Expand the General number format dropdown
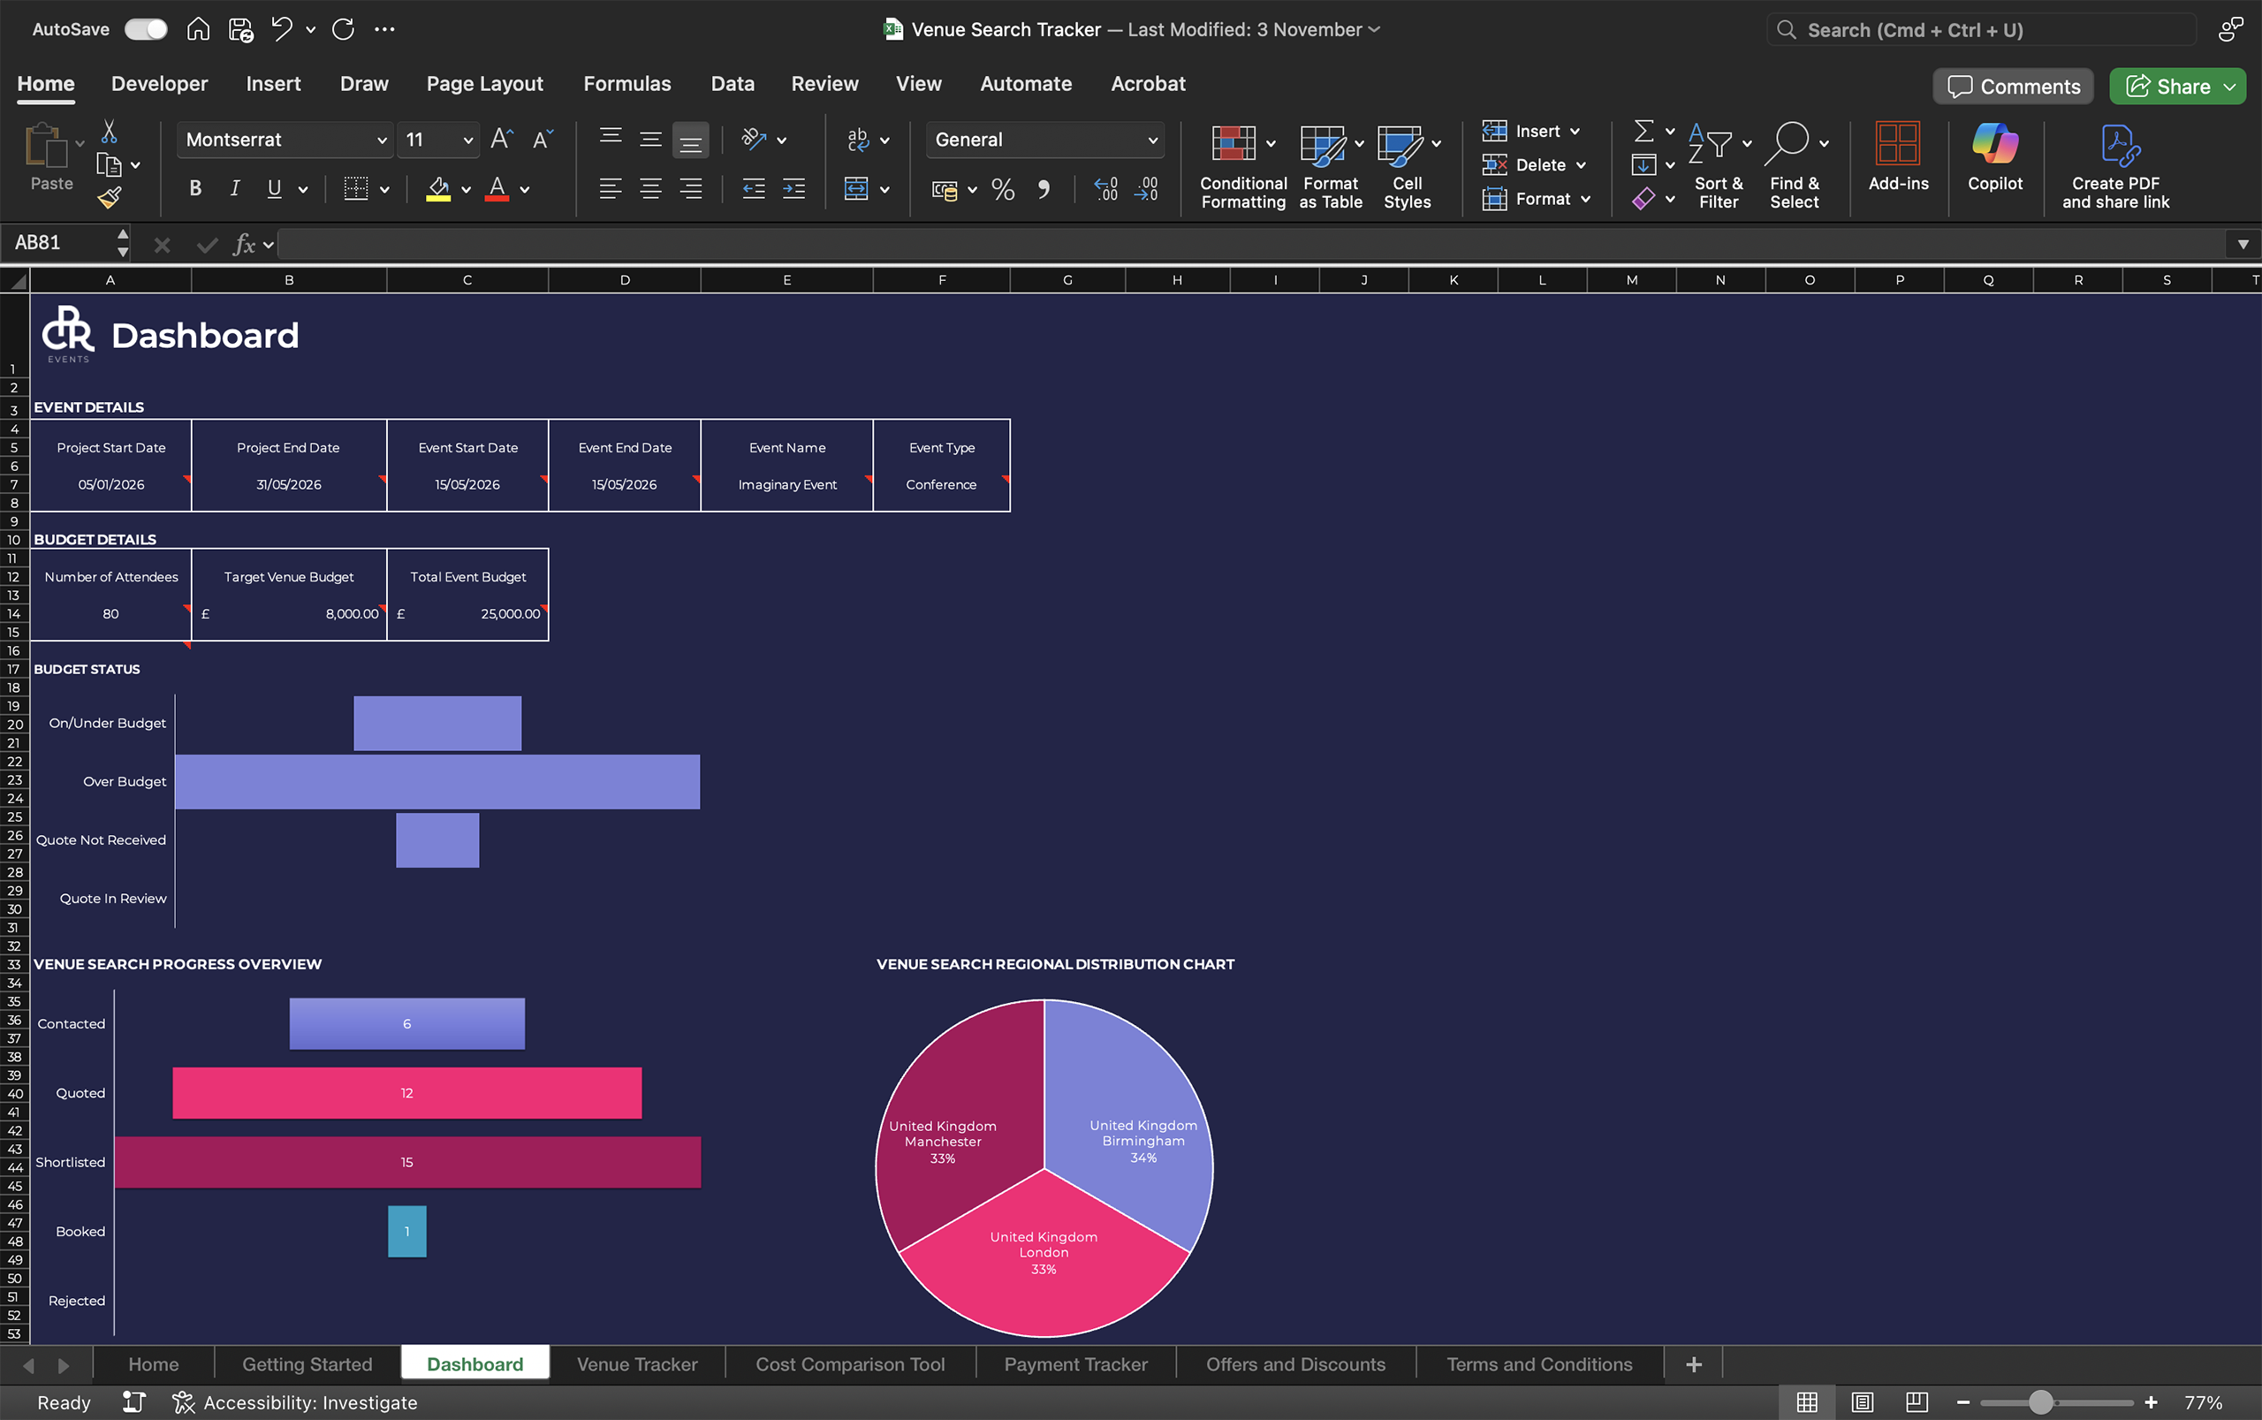2262x1420 pixels. coord(1152,140)
